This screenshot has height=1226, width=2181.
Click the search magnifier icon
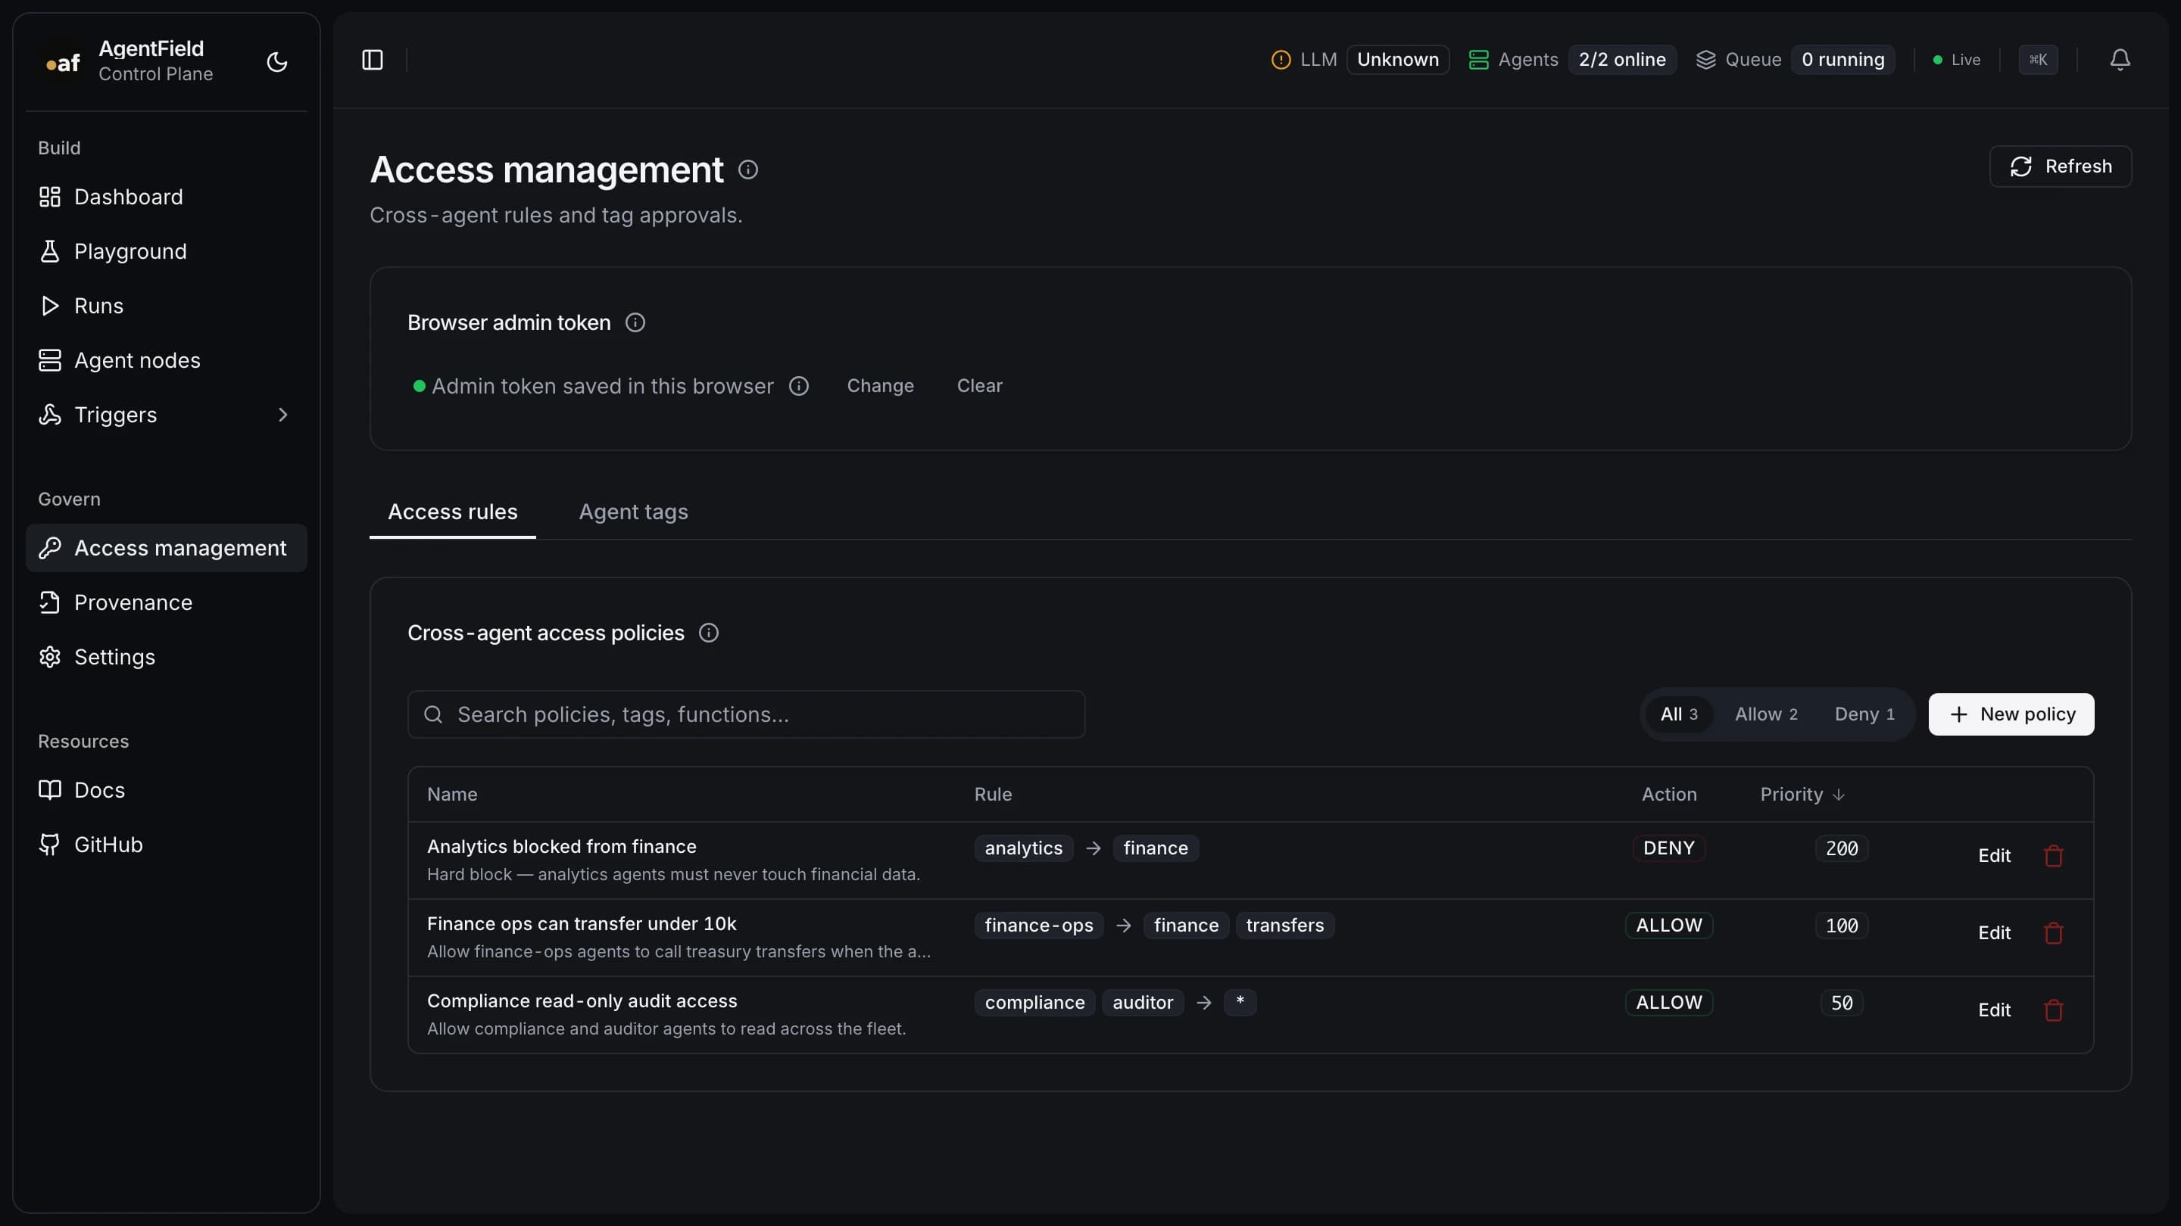tap(432, 714)
